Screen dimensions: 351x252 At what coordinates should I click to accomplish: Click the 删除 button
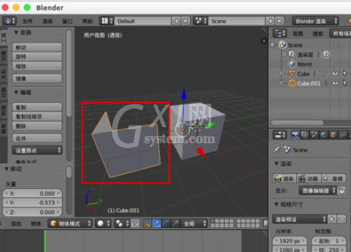click(37, 126)
